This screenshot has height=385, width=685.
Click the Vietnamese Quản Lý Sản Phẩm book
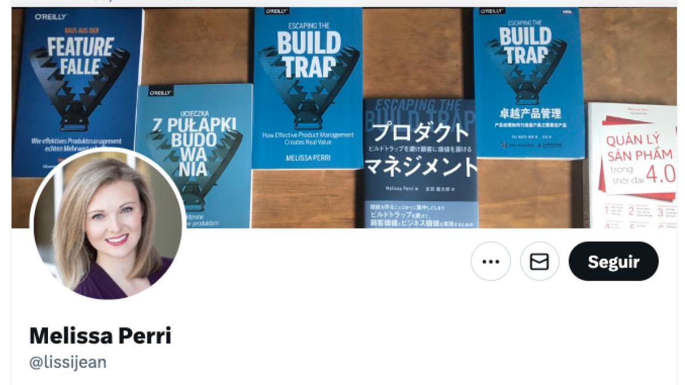[x=632, y=165]
